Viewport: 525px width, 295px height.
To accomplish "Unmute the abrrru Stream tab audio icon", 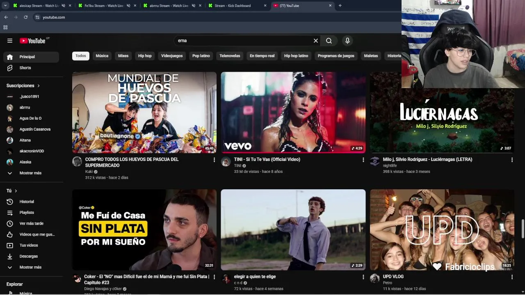I will 193,6.
